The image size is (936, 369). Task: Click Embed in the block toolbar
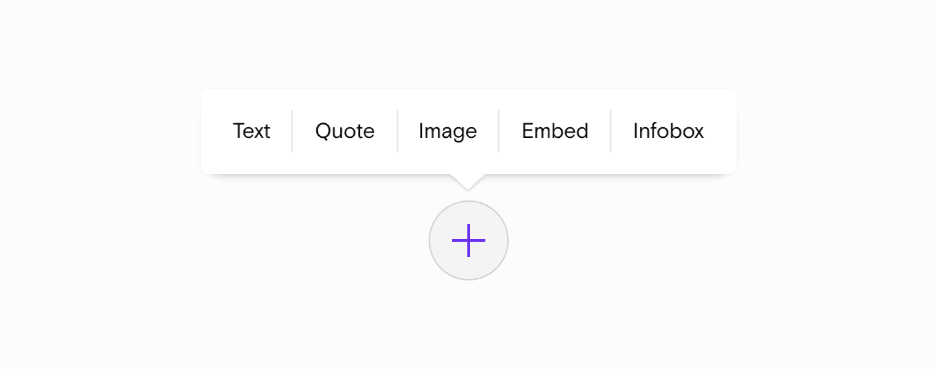click(x=555, y=131)
